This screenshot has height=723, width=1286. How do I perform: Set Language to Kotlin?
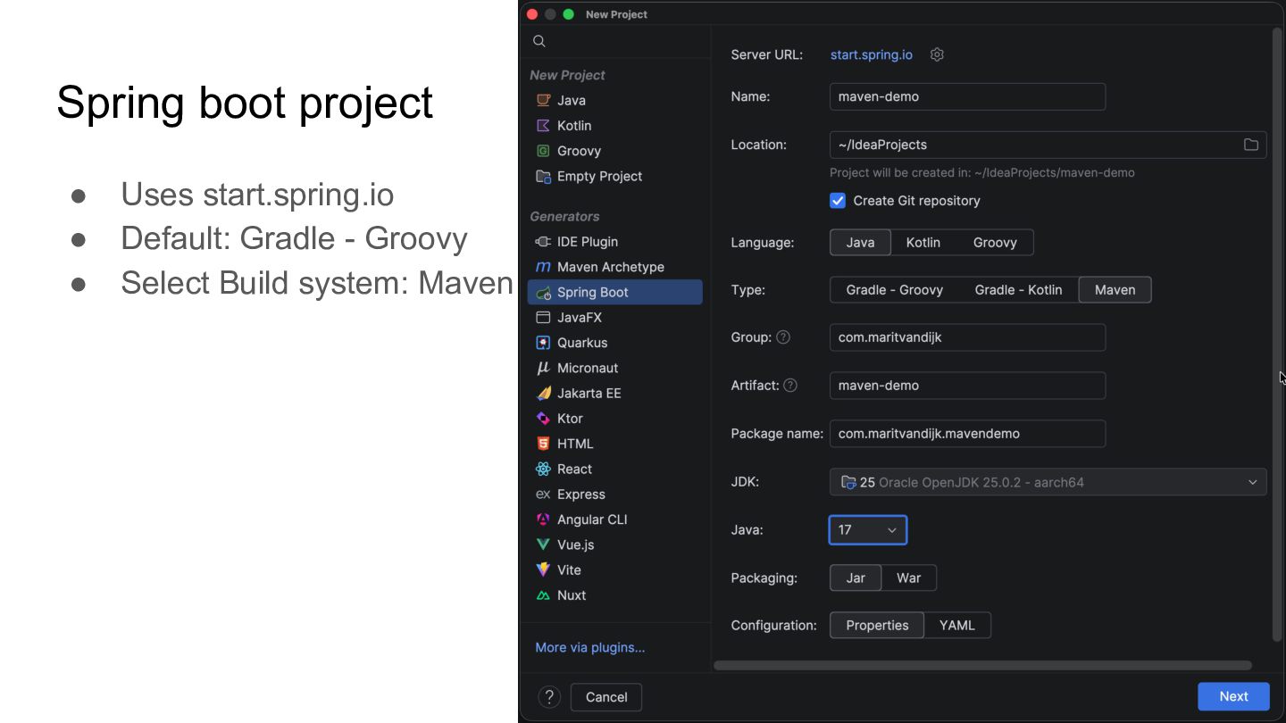[x=923, y=243]
